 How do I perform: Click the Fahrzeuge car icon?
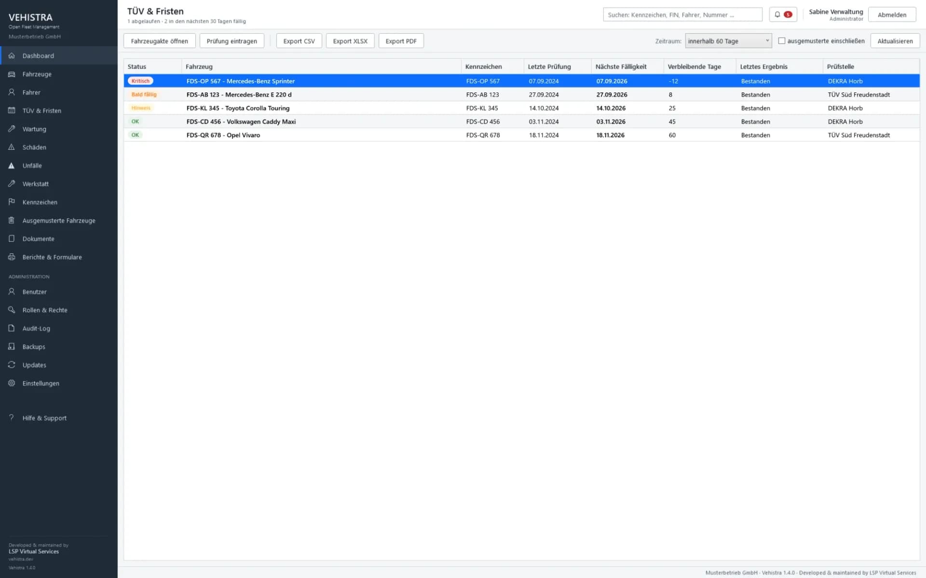click(x=12, y=74)
